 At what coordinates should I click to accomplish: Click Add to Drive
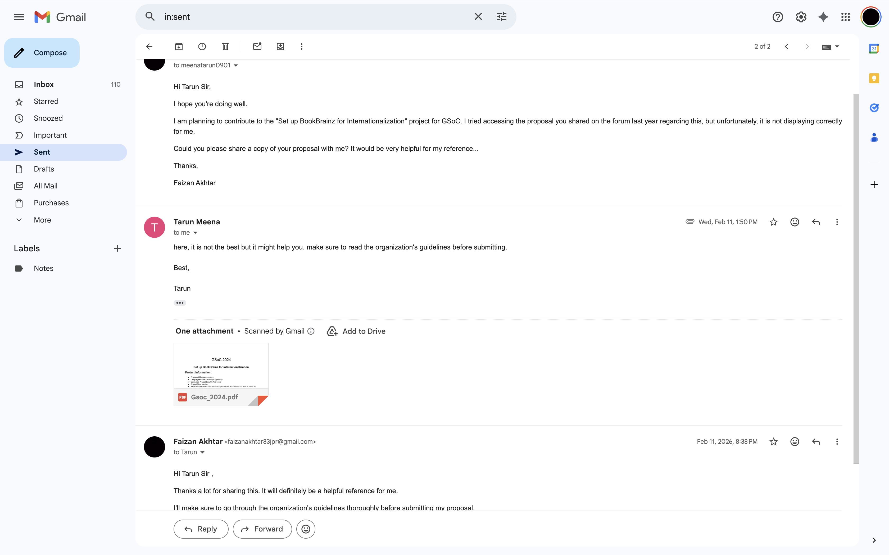pyautogui.click(x=356, y=331)
